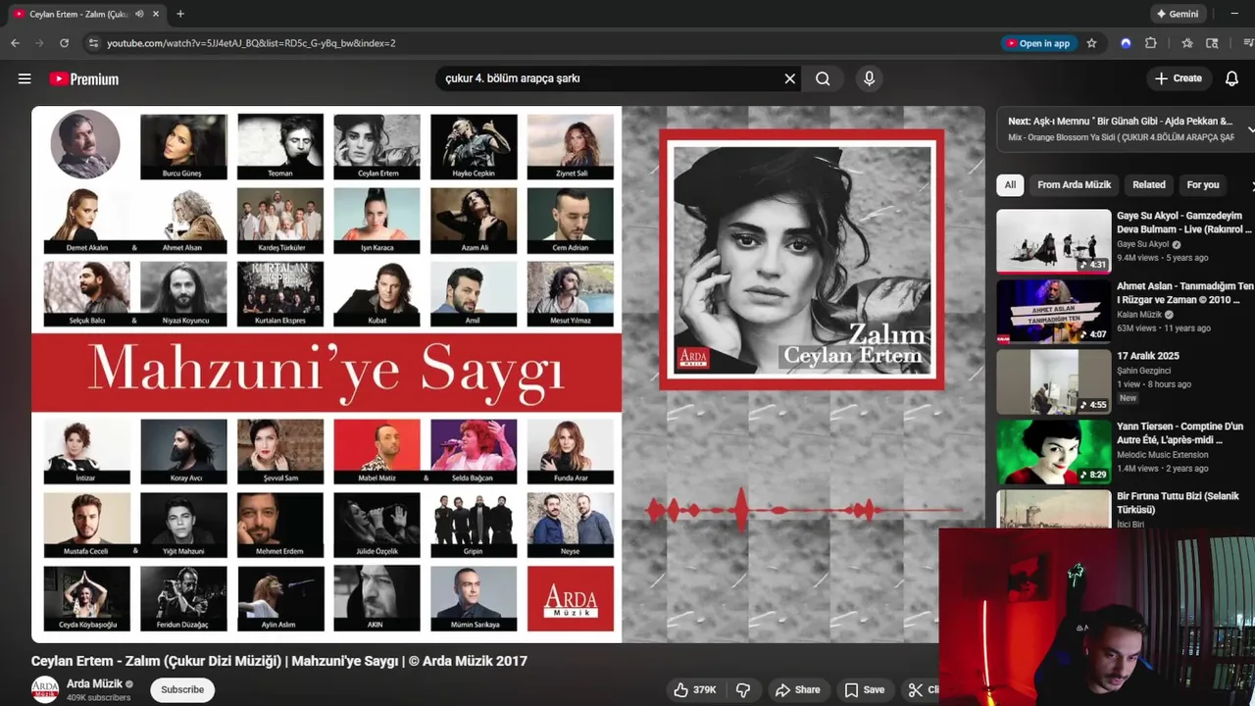Select the Ceylan Ertem - Zalım tab

click(76, 14)
